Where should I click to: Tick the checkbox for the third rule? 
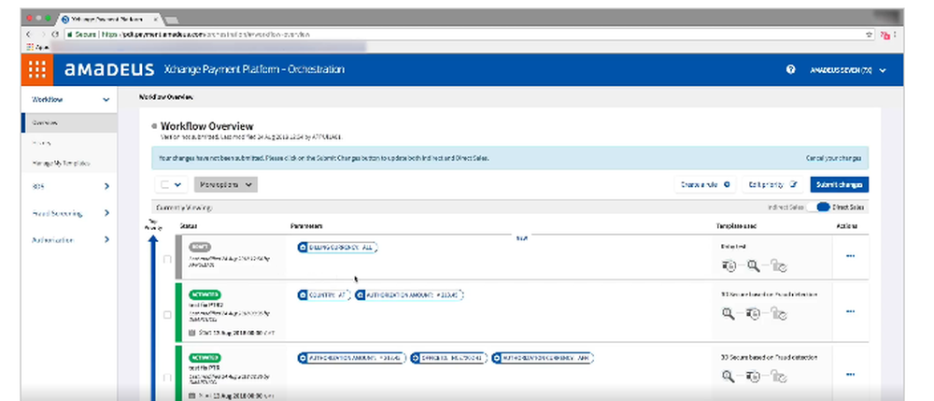pyautogui.click(x=167, y=378)
